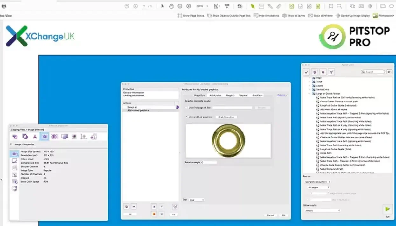The image size is (396, 226).
Task: Switch to the Position tab
Action: (x=257, y=95)
